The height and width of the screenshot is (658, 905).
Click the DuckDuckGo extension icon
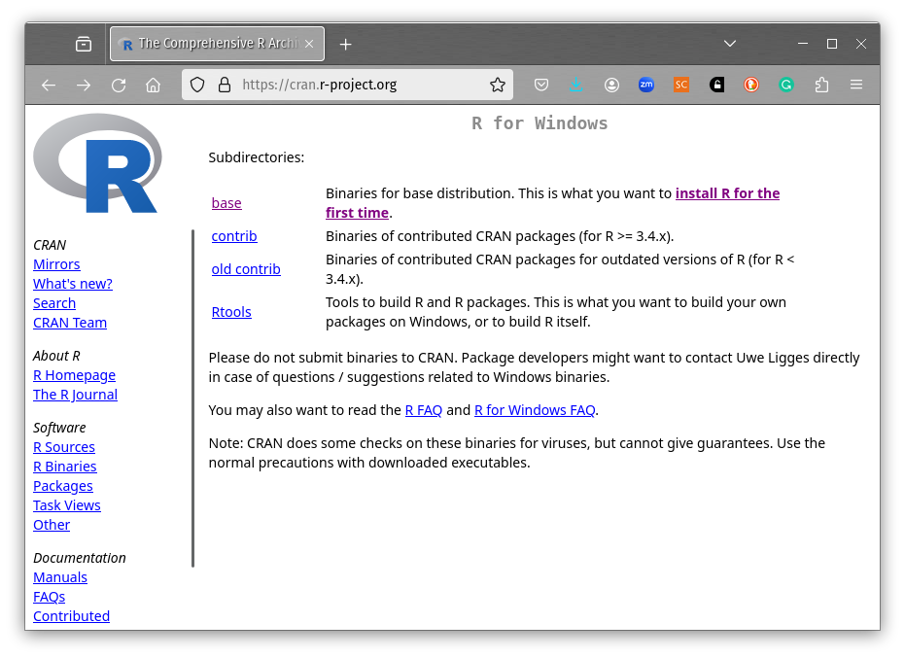coord(751,86)
